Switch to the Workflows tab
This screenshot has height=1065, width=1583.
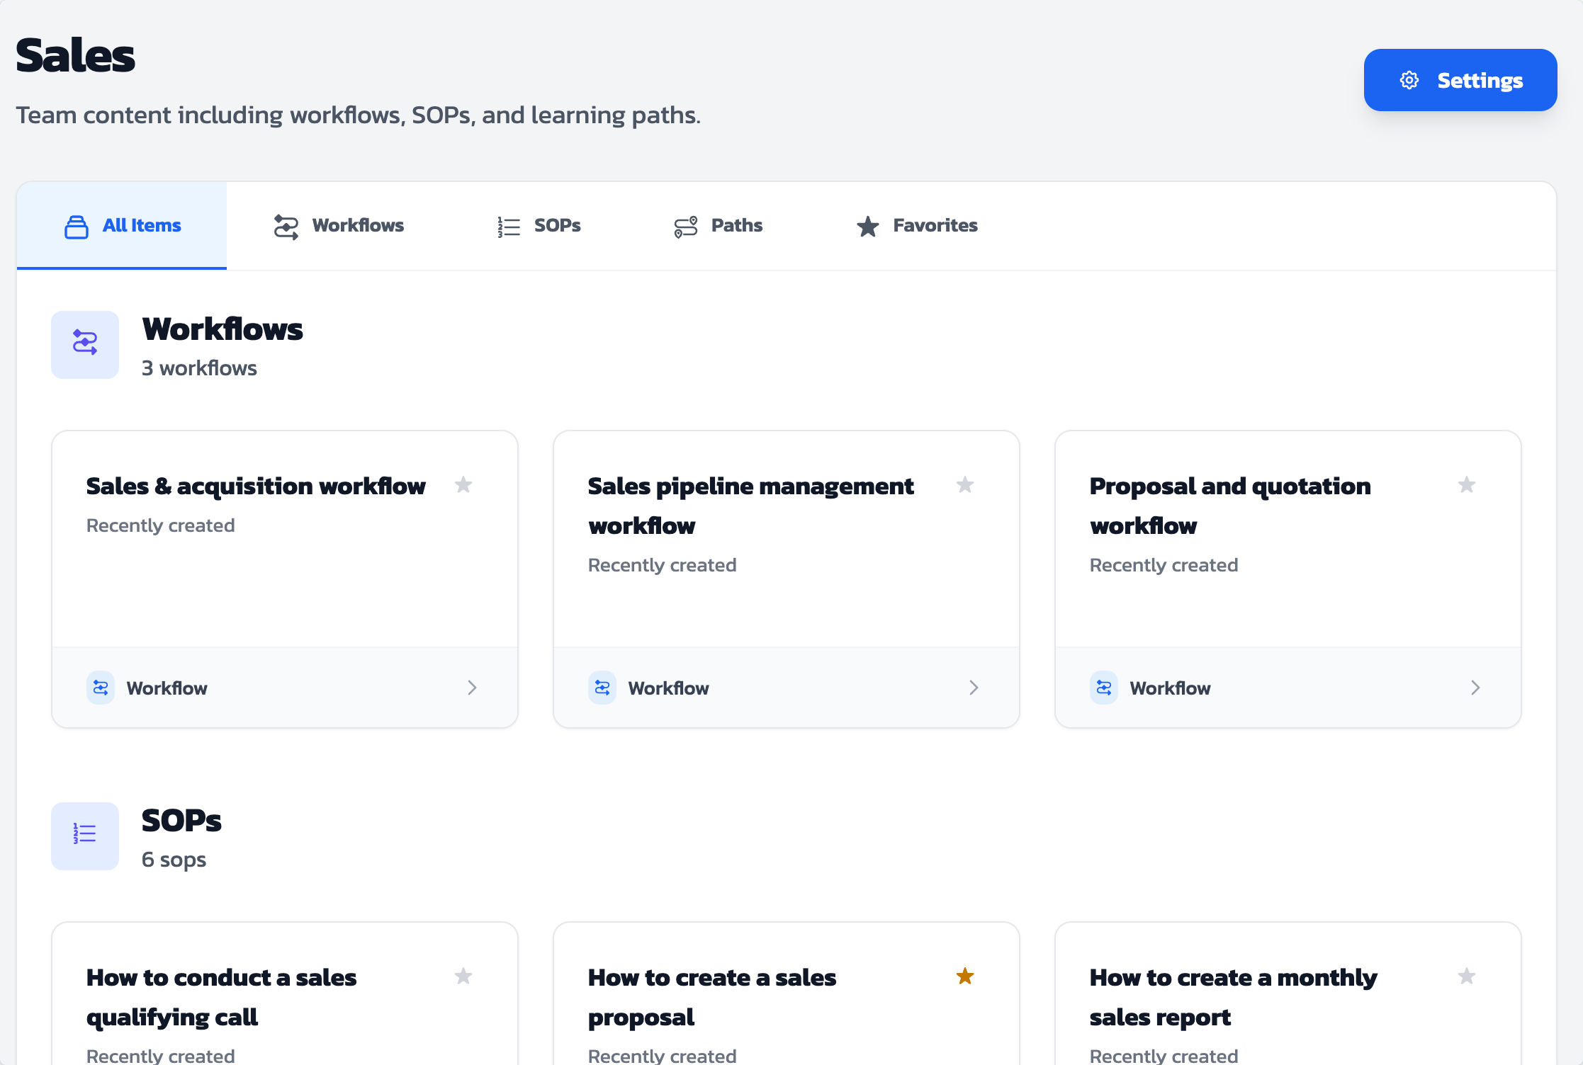click(x=339, y=225)
